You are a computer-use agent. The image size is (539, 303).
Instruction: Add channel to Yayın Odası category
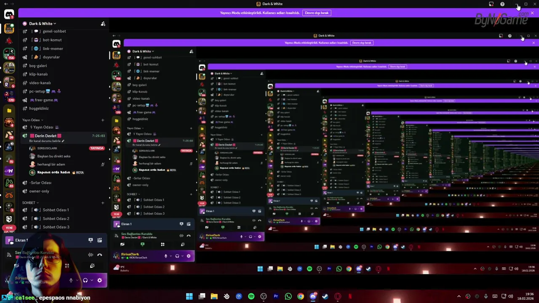[x=102, y=120]
